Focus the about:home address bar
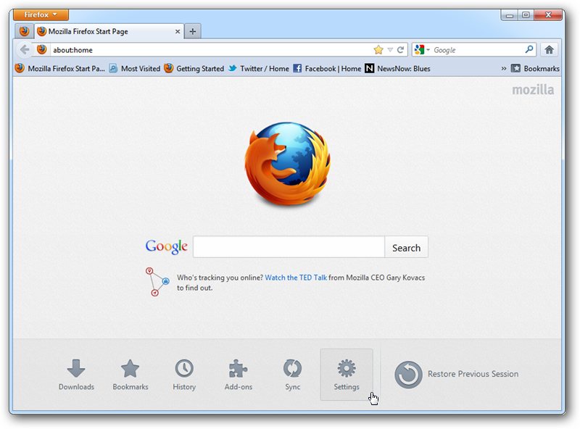 pos(211,50)
